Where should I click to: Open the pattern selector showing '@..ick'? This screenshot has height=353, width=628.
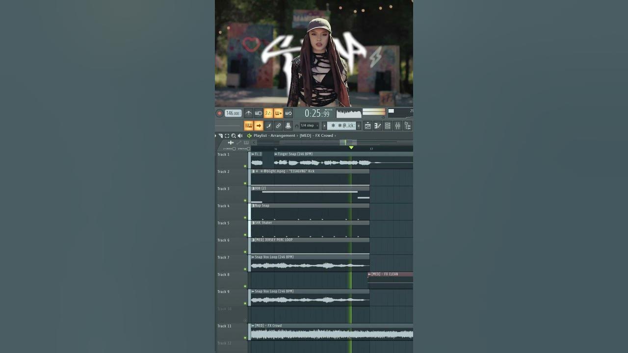pos(342,126)
